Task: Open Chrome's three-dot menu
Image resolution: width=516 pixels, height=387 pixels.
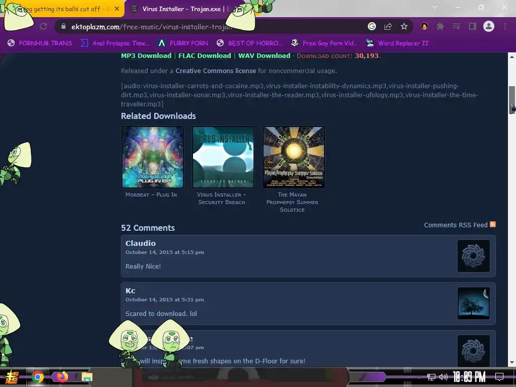Action: coord(505,26)
